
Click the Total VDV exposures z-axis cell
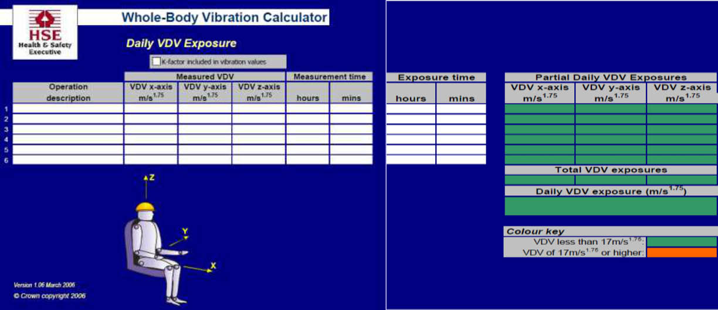pos(682,180)
